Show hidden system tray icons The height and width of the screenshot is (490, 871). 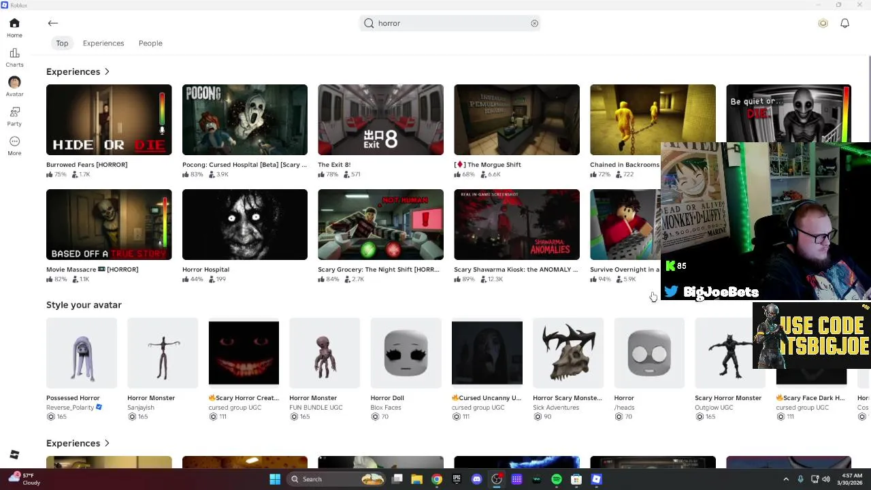(786, 479)
